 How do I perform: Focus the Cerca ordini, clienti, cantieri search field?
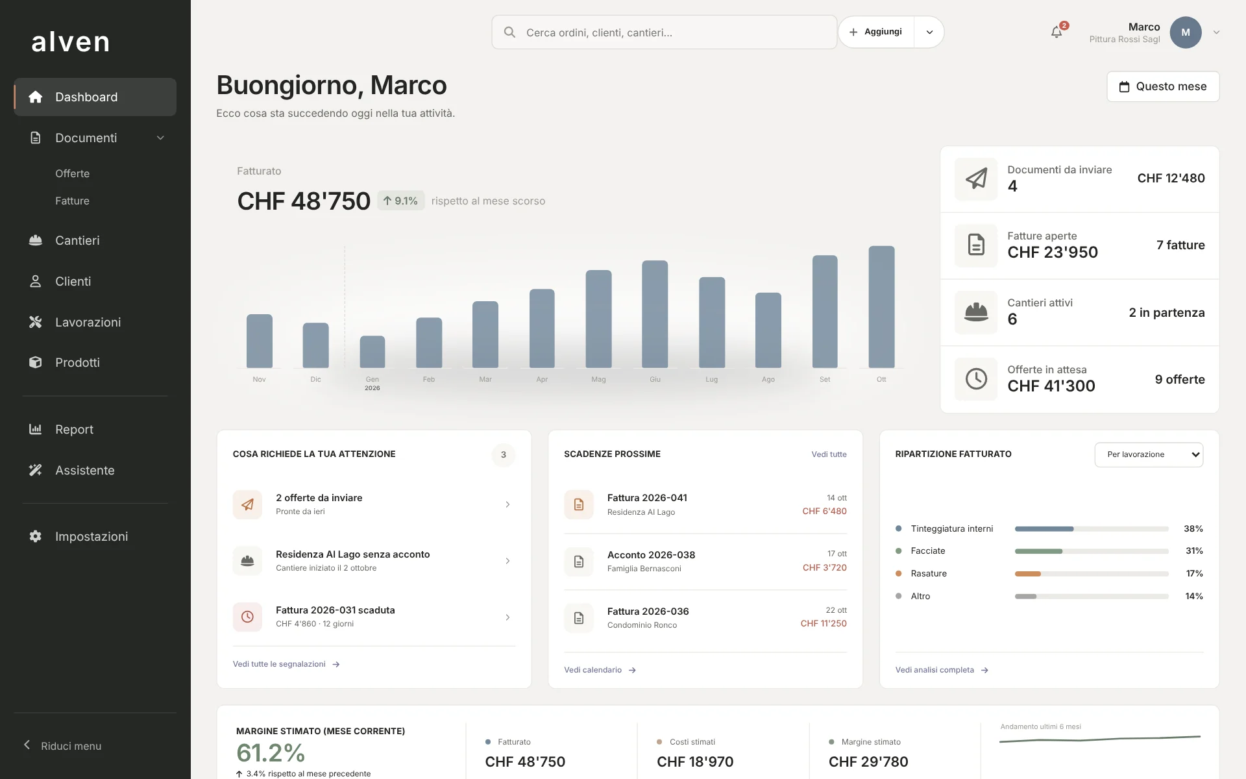point(665,32)
